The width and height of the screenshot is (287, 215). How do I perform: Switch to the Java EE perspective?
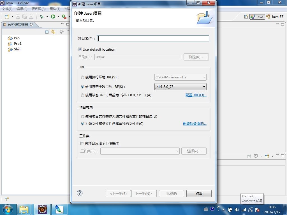click(x=275, y=17)
